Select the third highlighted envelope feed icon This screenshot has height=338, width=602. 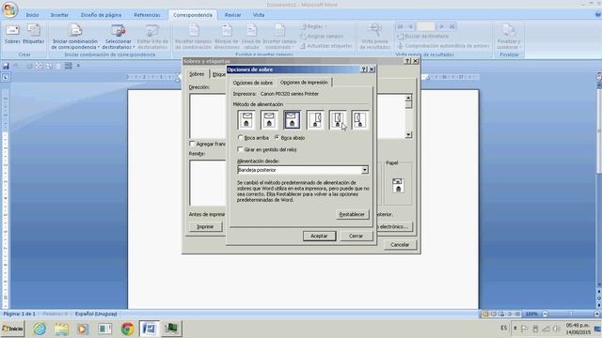[292, 120]
